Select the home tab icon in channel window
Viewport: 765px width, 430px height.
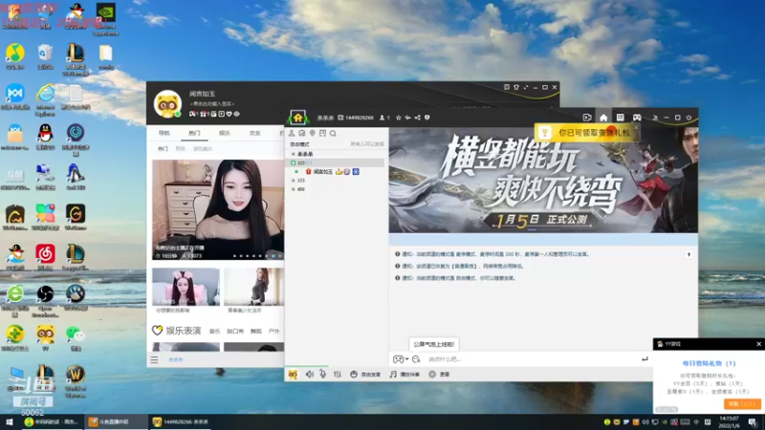click(603, 118)
